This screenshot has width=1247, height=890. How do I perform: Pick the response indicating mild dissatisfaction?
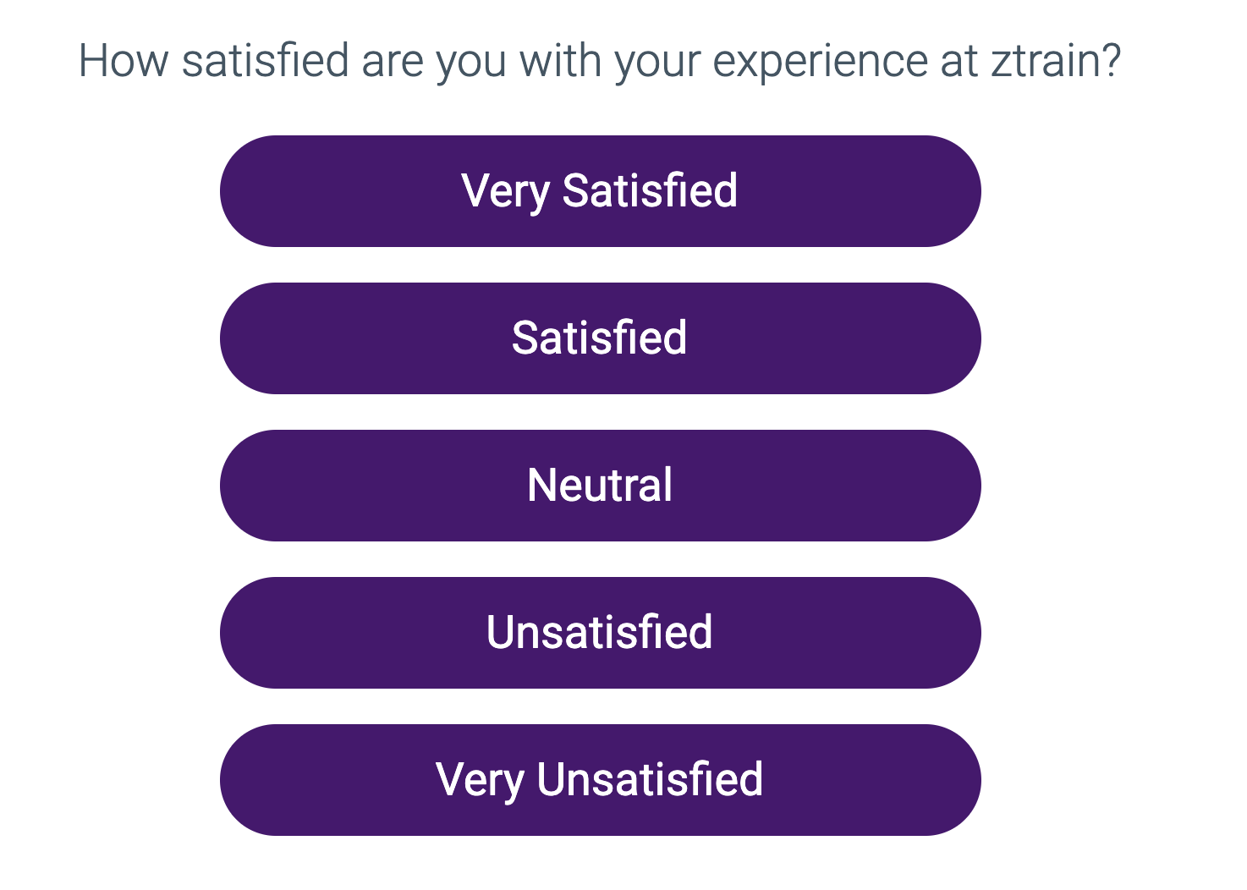599,632
